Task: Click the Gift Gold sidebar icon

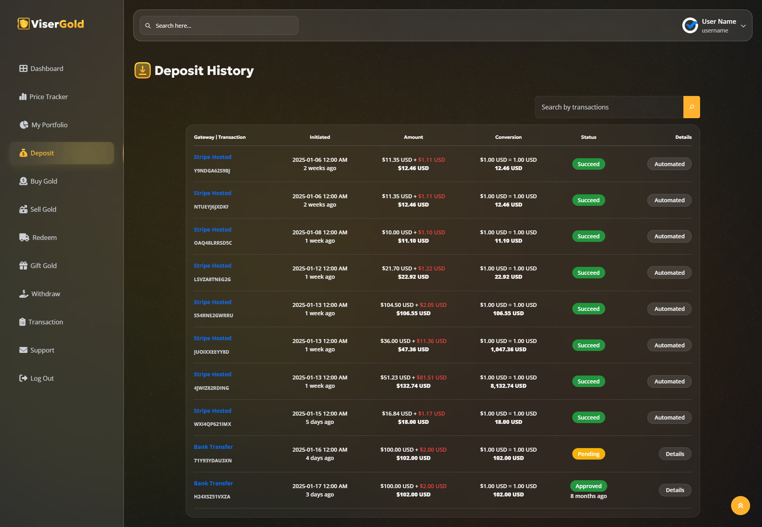Action: (x=22, y=265)
